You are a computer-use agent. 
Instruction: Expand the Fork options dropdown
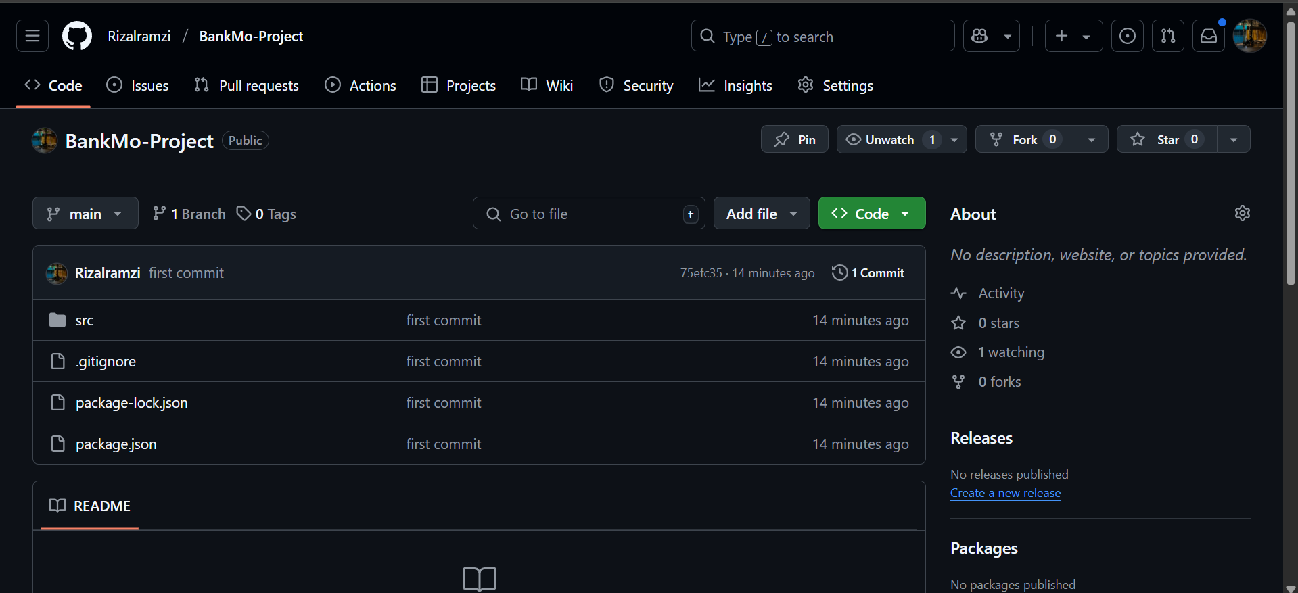(x=1092, y=139)
